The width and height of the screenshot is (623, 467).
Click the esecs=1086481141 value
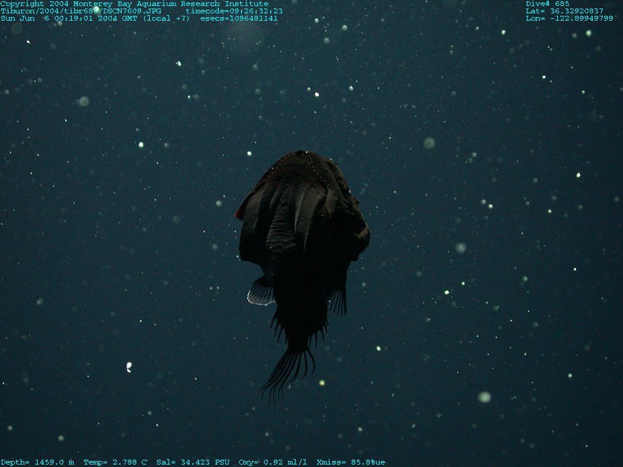click(x=239, y=18)
